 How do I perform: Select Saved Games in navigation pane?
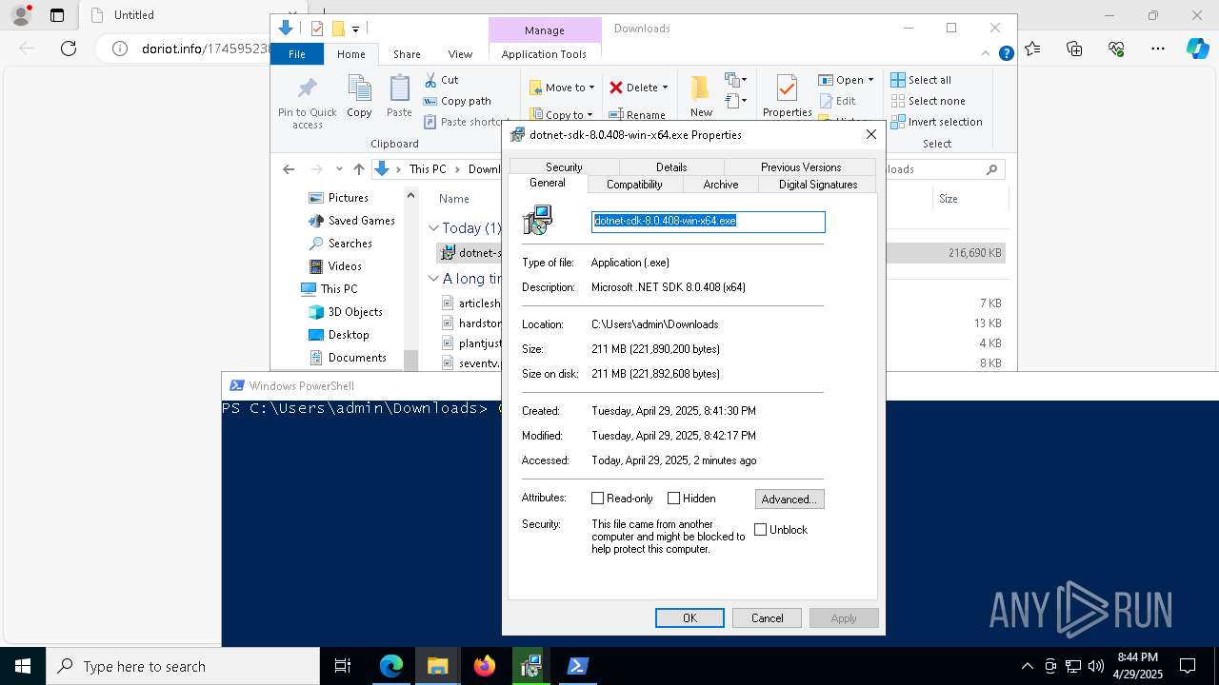tap(361, 221)
